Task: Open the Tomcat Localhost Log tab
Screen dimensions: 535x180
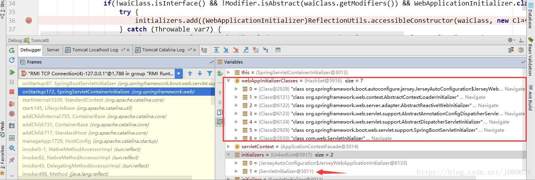Action: pyautogui.click(x=95, y=50)
